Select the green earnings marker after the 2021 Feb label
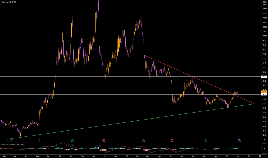 point(143,140)
